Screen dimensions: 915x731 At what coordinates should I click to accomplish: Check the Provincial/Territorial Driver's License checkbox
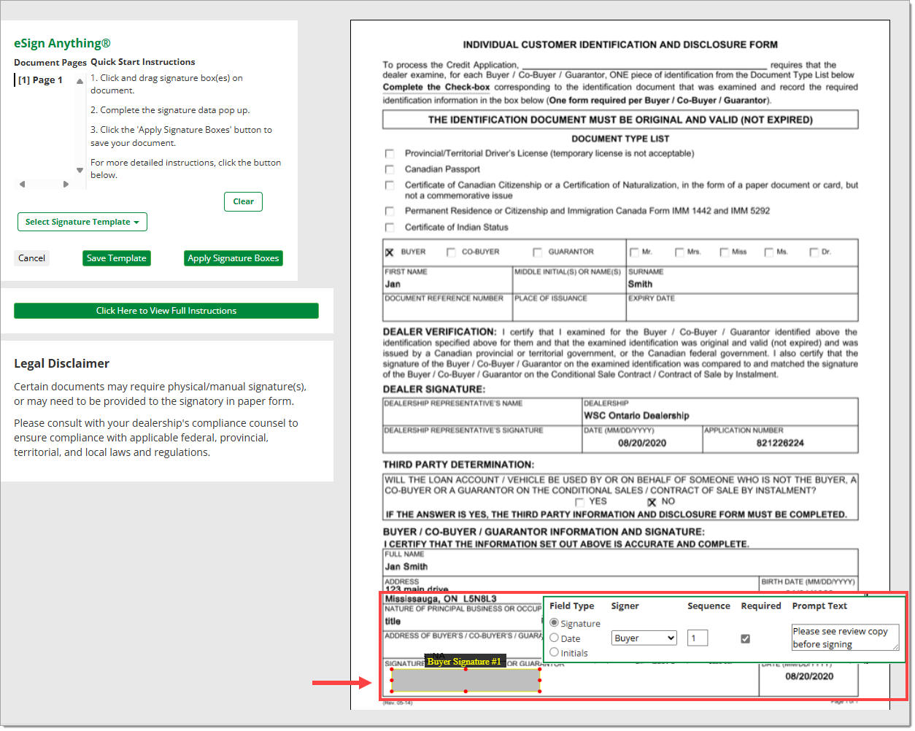[x=390, y=154]
